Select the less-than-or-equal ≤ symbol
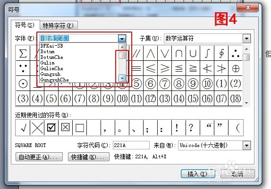The height and width of the screenshot is (189, 271). 151,68
